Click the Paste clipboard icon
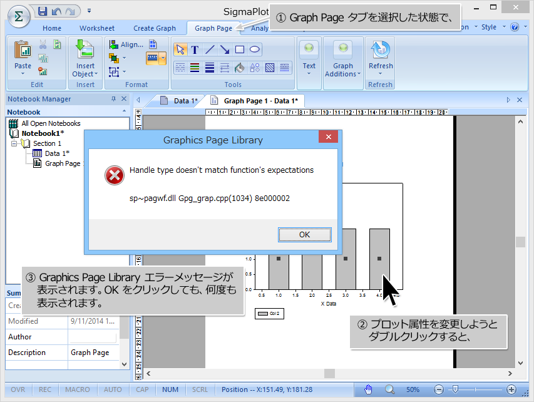The image size is (534, 402). click(23, 49)
